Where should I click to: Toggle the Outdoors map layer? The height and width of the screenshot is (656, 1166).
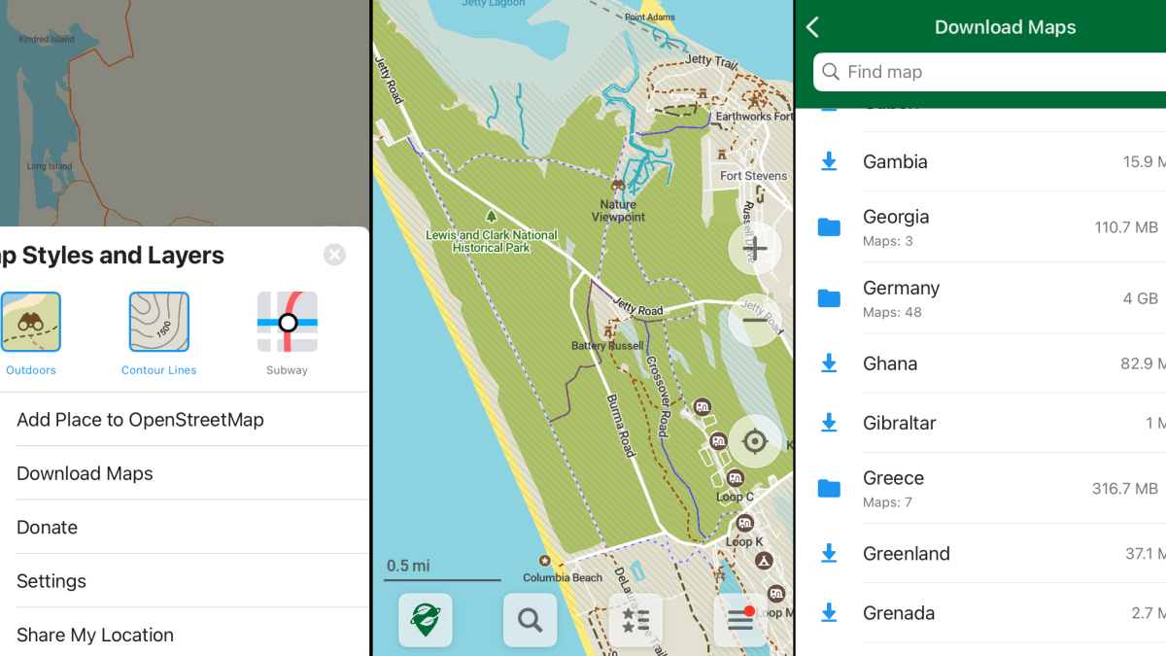point(31,323)
